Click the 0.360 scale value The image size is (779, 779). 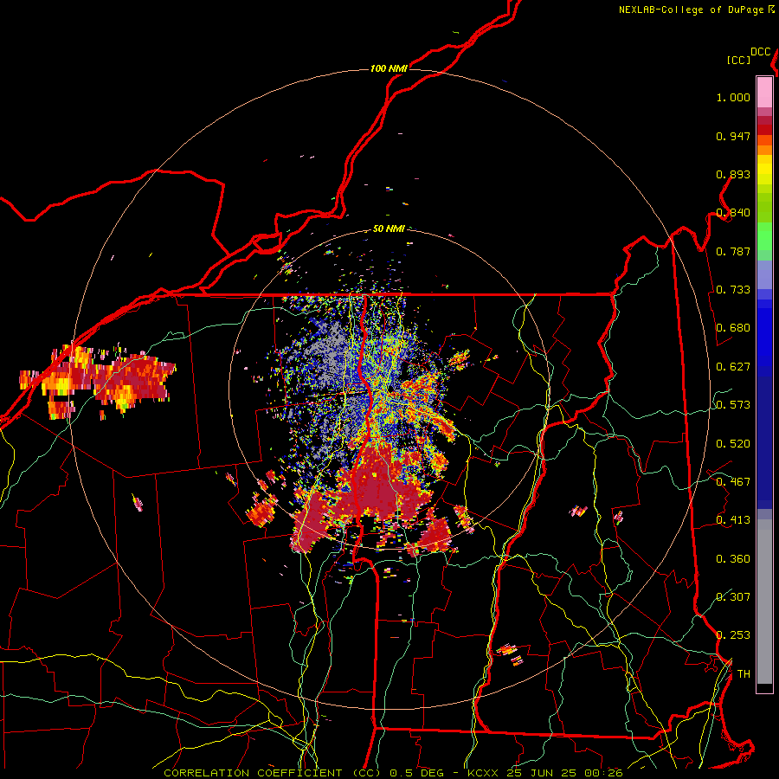pos(733,559)
